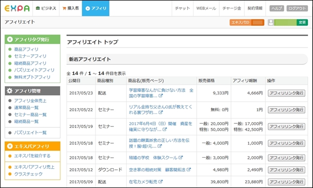Select the アフィリ tab
The height and width of the screenshot is (188, 313).
coord(95,8)
